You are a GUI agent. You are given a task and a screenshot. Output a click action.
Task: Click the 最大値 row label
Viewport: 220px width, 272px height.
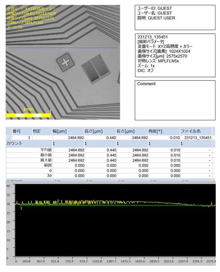click(x=46, y=160)
